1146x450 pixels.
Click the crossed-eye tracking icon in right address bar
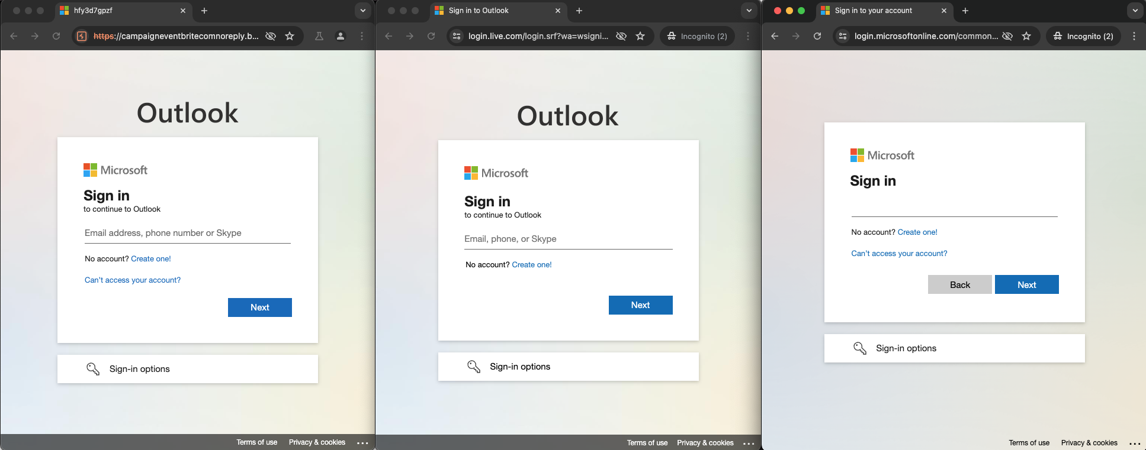(x=1007, y=36)
